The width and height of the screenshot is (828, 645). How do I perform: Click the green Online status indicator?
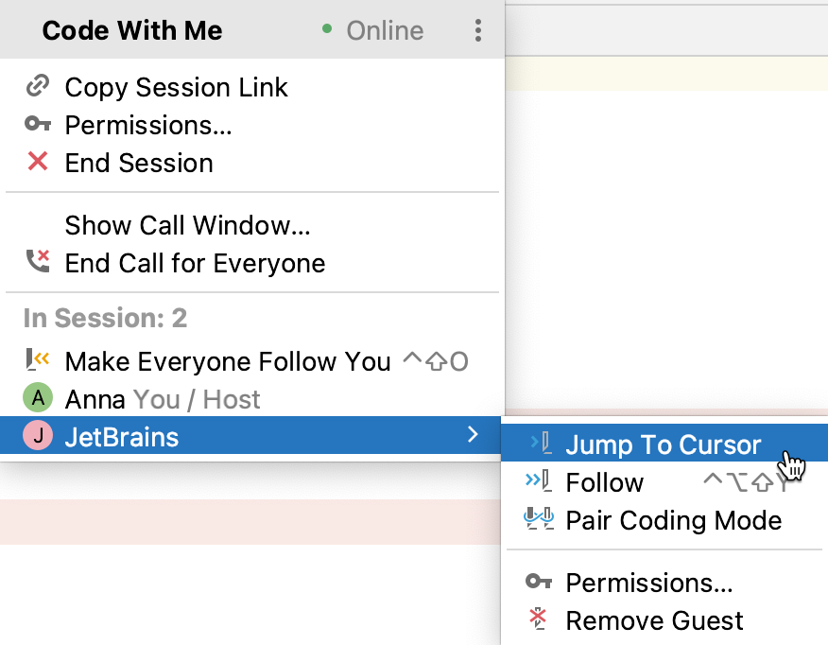(x=327, y=29)
